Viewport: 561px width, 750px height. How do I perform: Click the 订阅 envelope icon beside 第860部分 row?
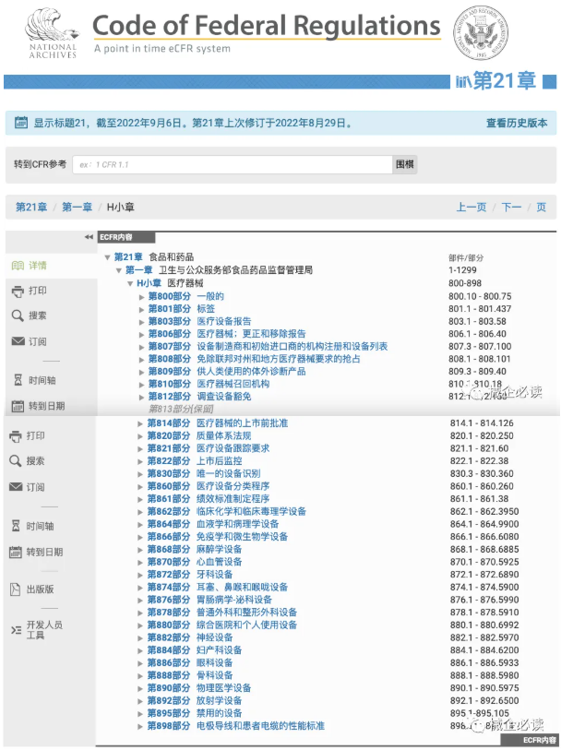(x=16, y=487)
